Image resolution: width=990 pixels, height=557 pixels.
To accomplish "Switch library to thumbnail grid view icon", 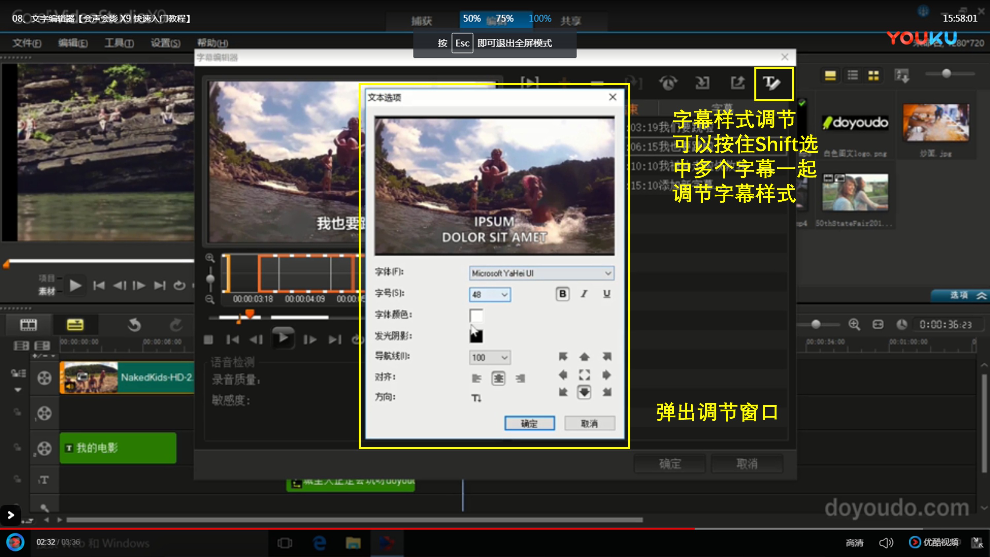I will point(874,75).
